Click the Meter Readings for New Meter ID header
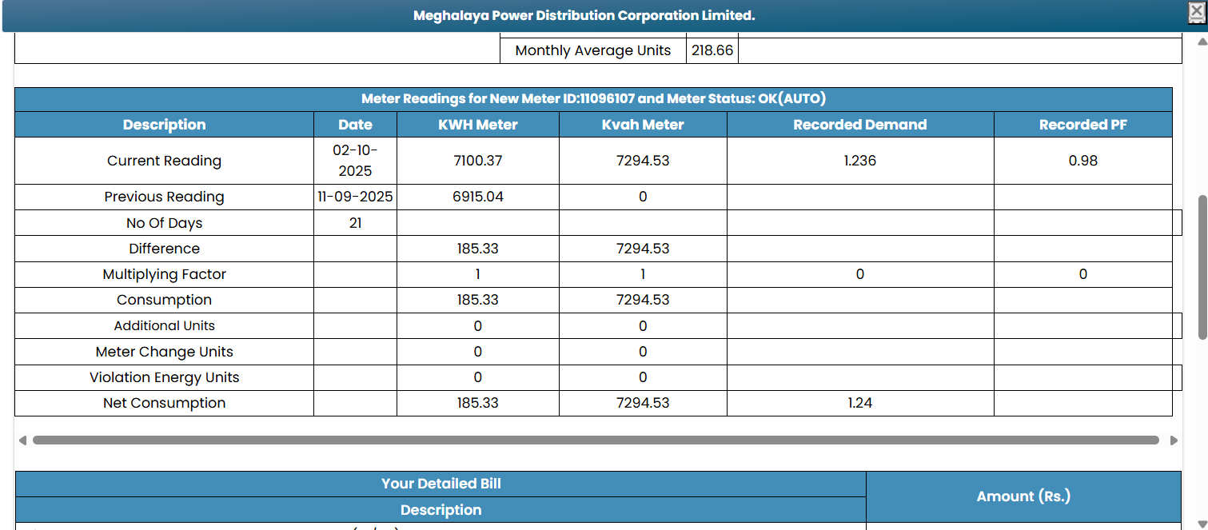This screenshot has width=1208, height=530. [593, 99]
